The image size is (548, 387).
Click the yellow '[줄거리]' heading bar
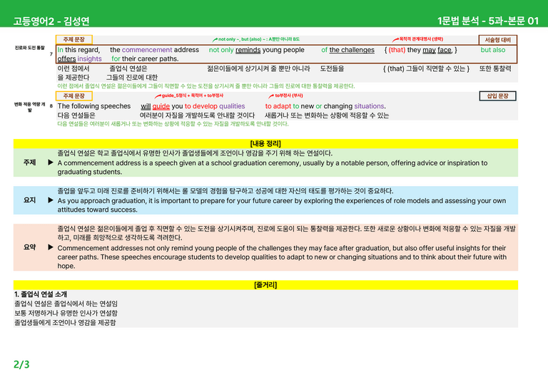click(x=265, y=285)
